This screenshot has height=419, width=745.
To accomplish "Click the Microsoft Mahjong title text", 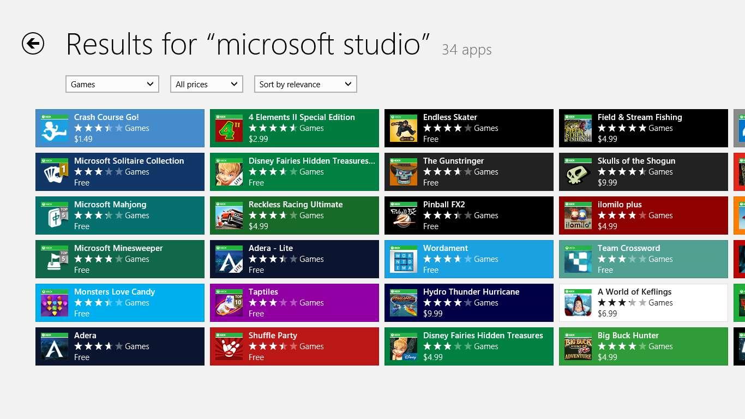I will tap(110, 205).
